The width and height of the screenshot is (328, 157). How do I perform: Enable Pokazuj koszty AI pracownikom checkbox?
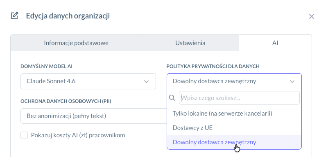[24, 135]
